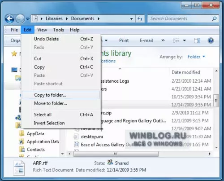The image size is (224, 181).
Task: Show hidden toolbar commands chevron
Action: pyautogui.click(x=163, y=40)
